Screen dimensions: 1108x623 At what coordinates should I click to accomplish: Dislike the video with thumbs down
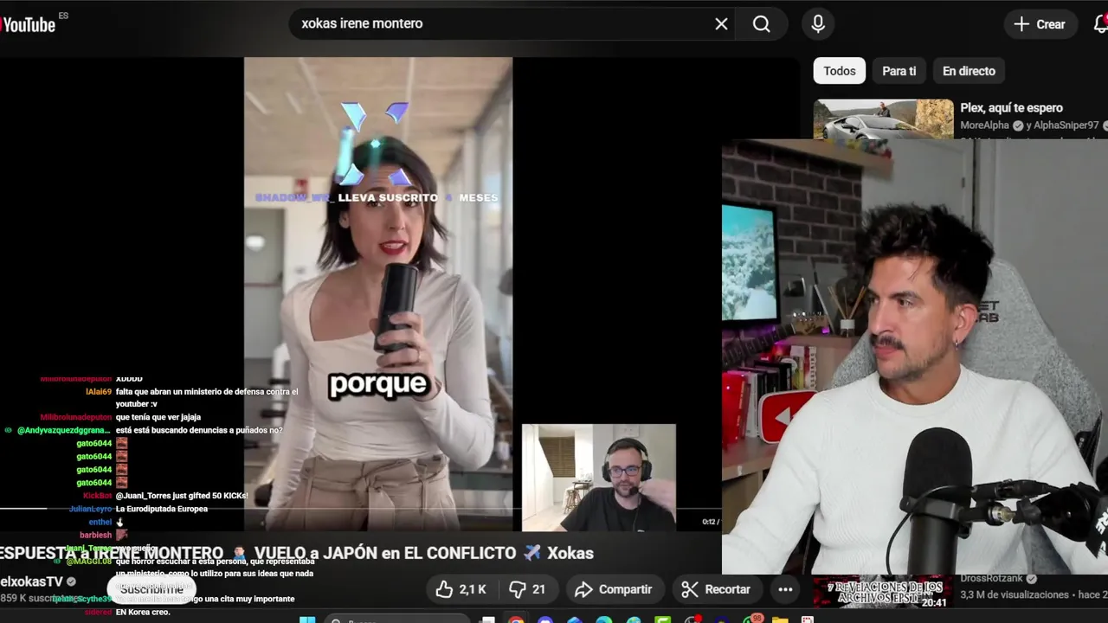(x=527, y=589)
